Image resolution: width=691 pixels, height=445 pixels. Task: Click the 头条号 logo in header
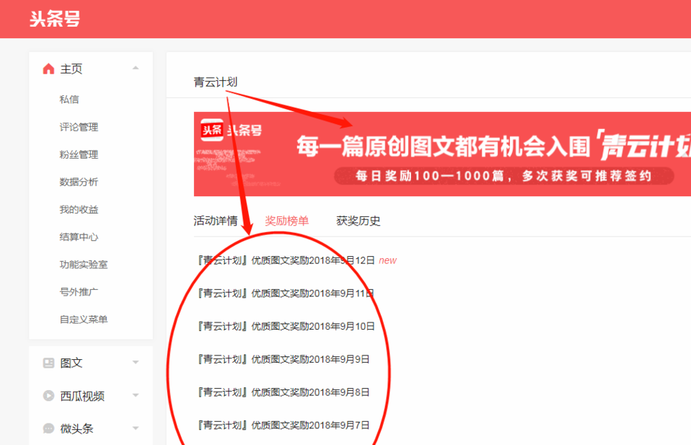tap(55, 19)
